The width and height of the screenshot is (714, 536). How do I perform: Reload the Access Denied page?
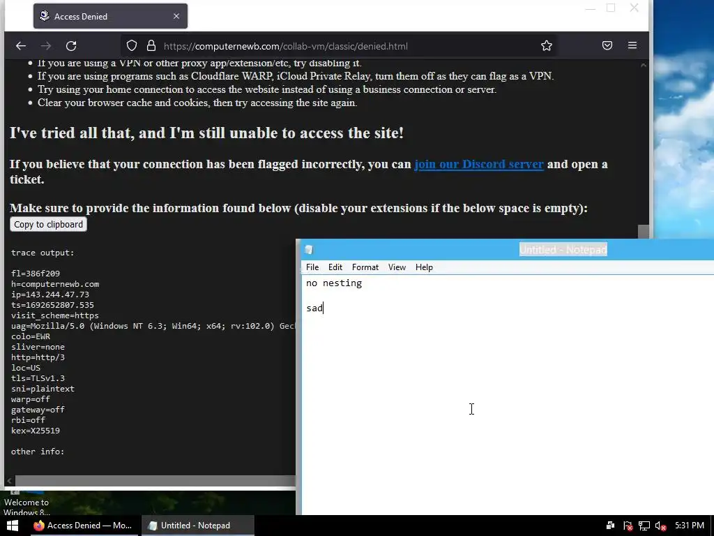(x=71, y=46)
